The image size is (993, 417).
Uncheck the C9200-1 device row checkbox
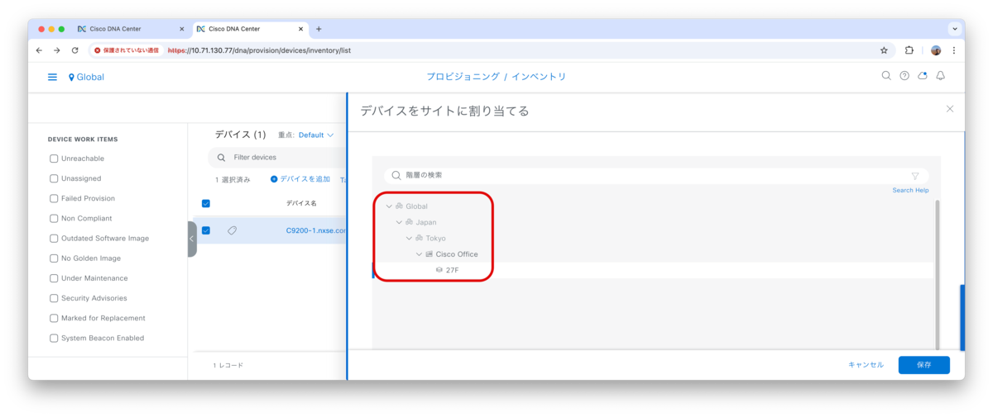point(206,230)
